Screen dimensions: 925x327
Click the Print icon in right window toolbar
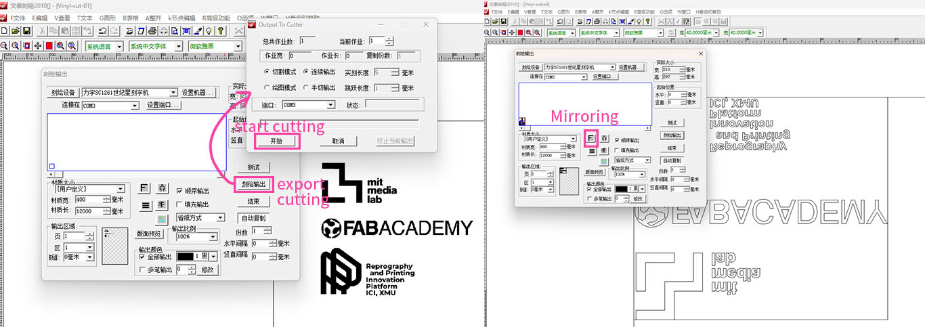596,22
